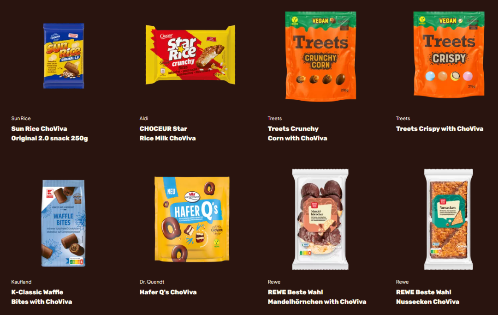Open K-Classic Waffle Bites with ChoViva title
498x315 pixels.
click(x=41, y=297)
